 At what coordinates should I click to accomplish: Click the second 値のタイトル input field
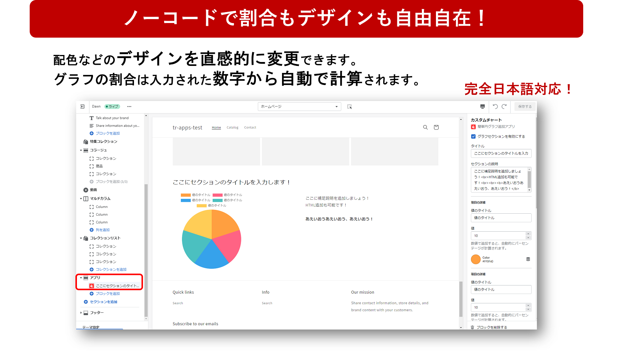click(501, 289)
